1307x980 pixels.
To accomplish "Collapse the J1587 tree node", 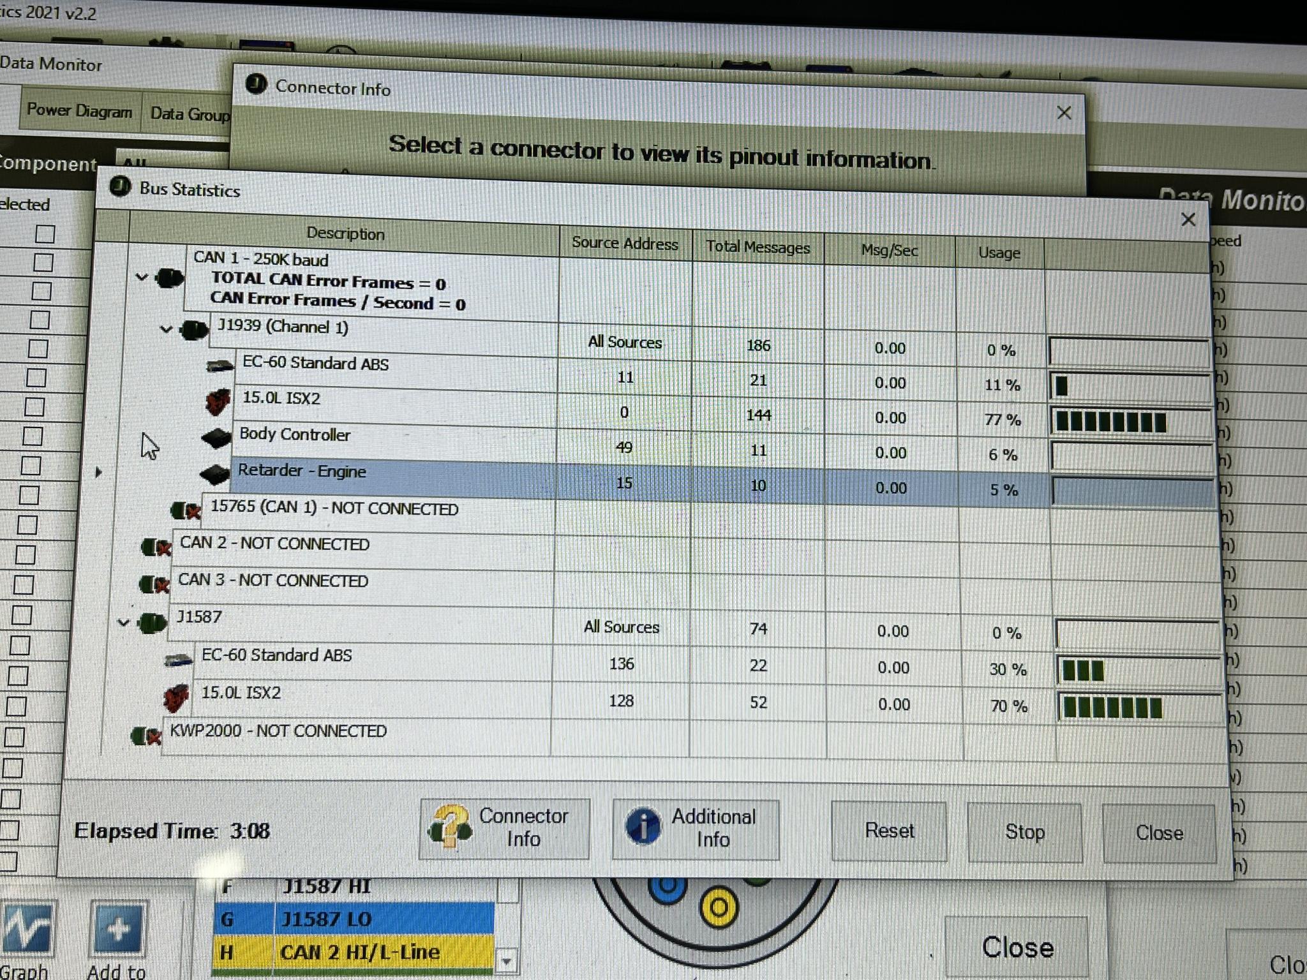I will pos(124,622).
